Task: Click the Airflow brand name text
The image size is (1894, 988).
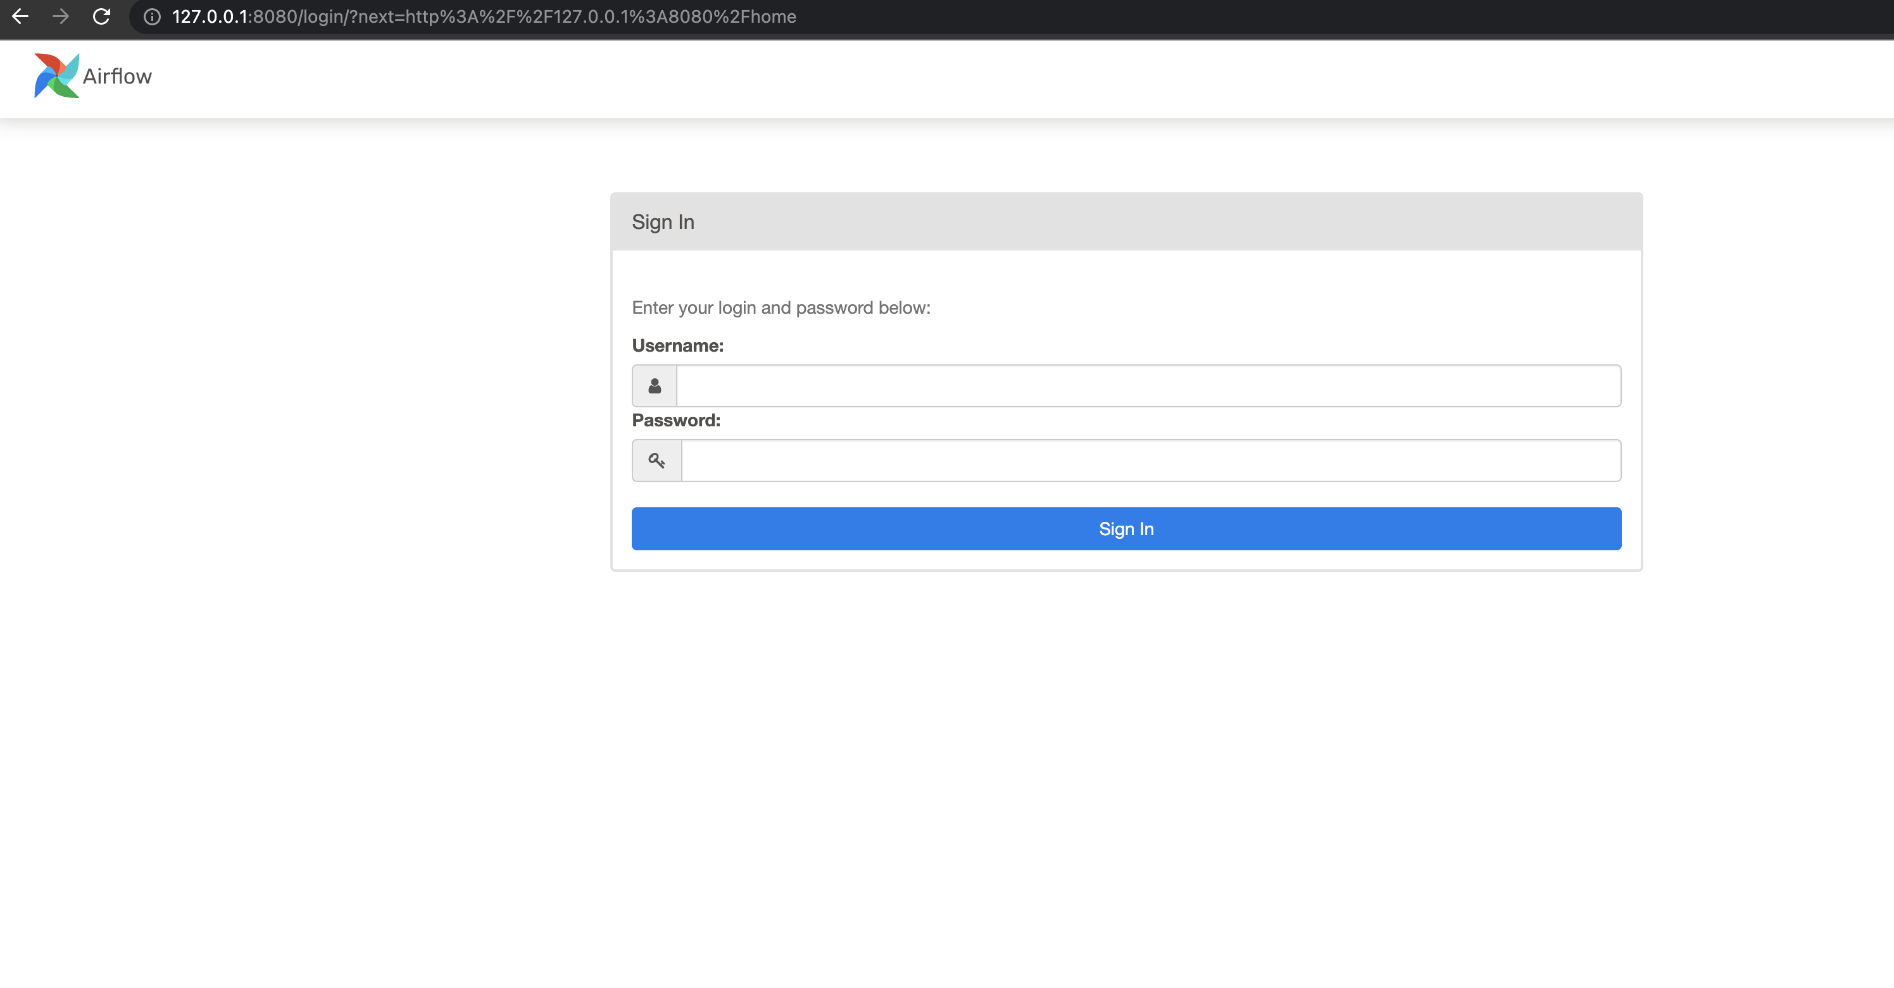Action: coord(117,77)
